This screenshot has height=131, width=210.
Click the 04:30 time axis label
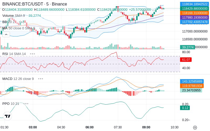click(x=61, y=127)
